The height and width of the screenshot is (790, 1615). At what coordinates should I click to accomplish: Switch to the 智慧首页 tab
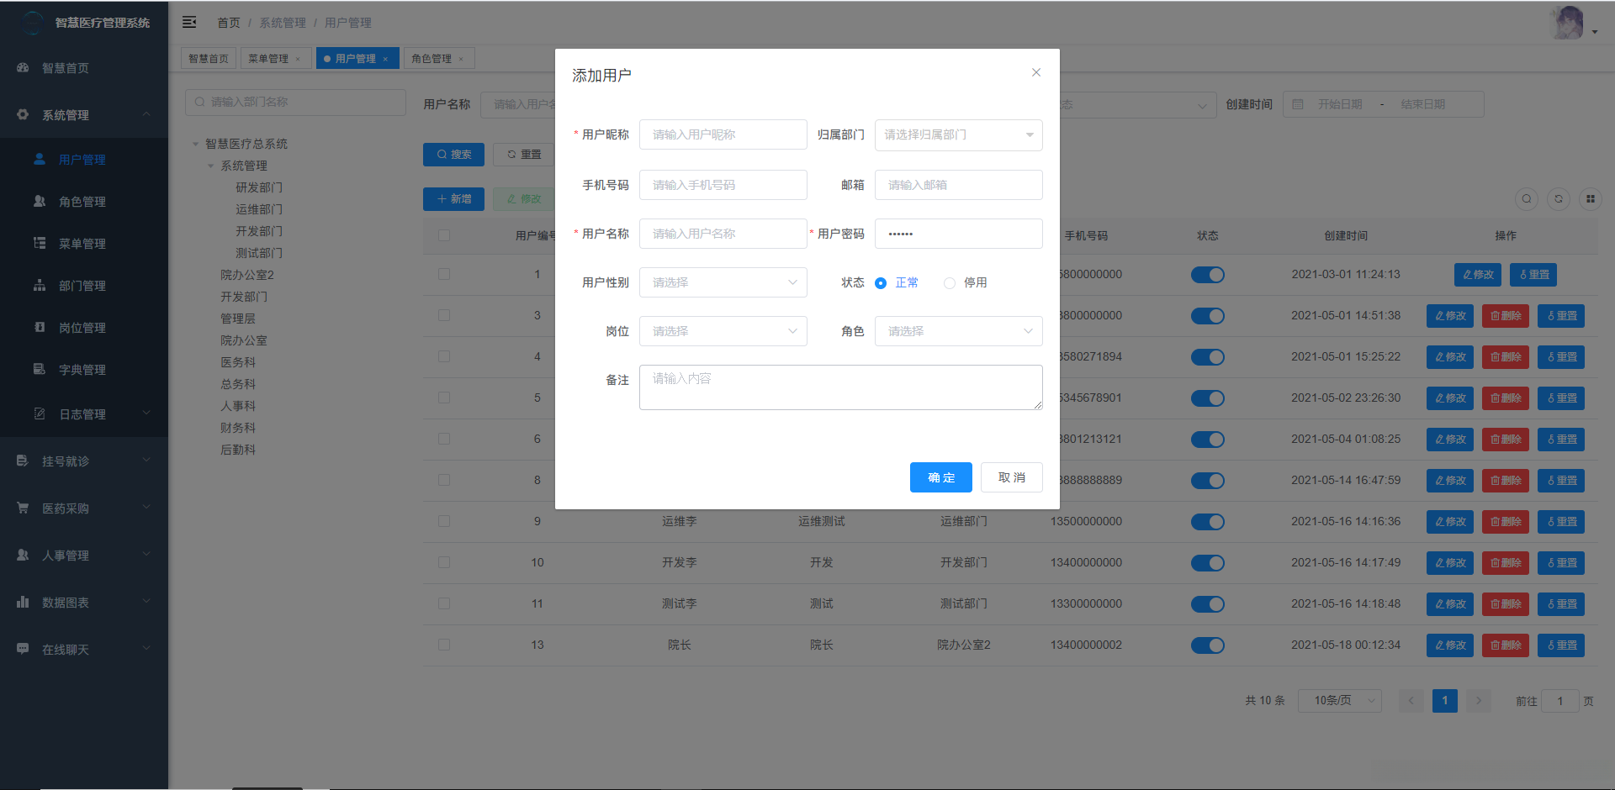(x=209, y=58)
